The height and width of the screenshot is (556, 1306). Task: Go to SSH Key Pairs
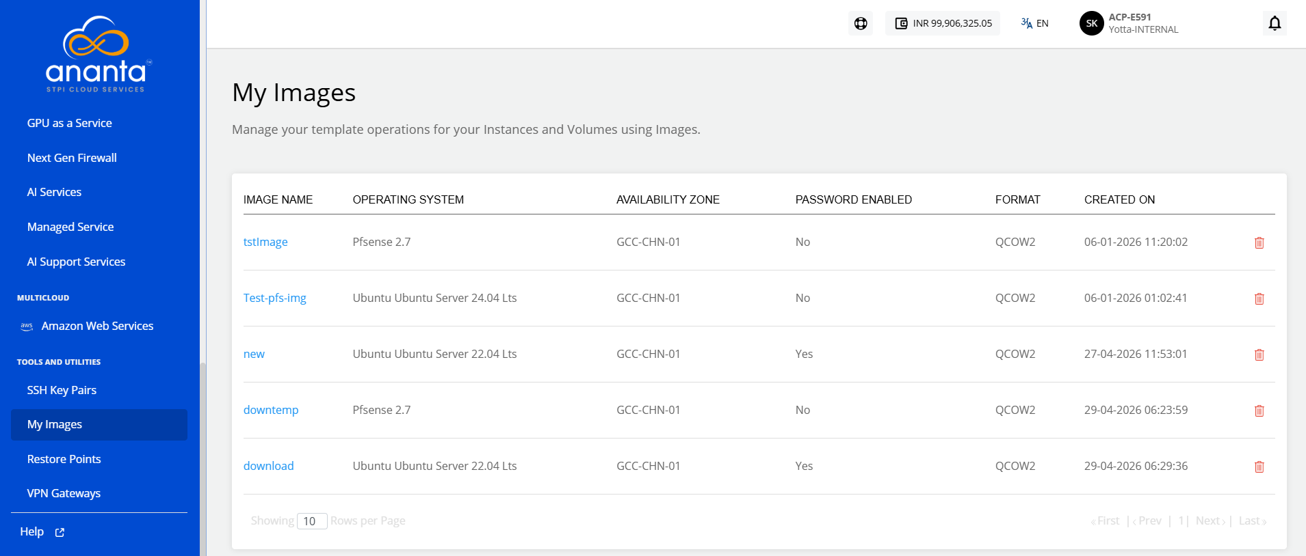click(62, 390)
